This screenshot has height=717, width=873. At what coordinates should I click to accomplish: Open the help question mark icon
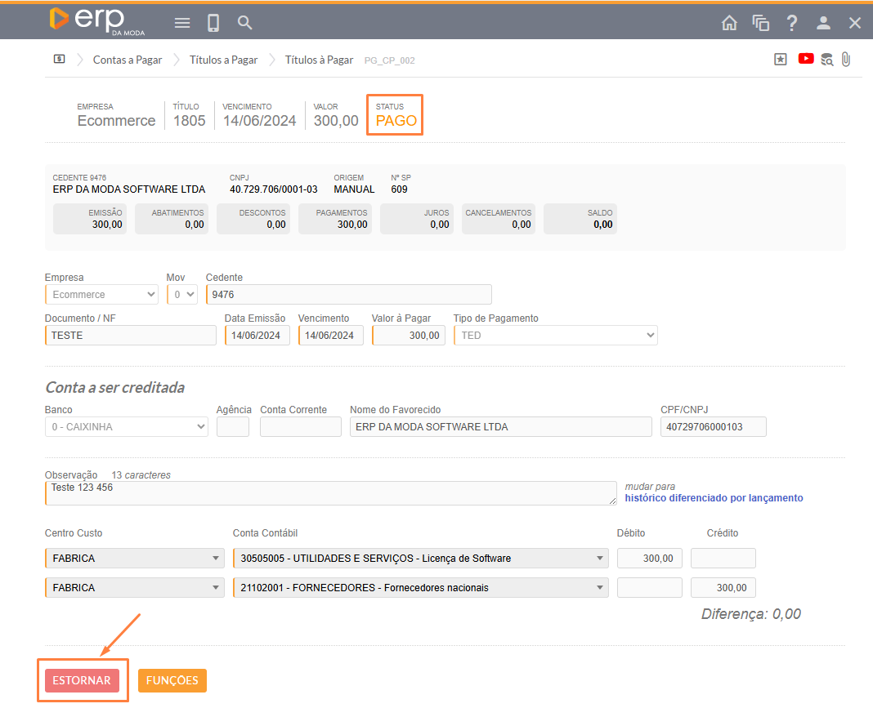792,23
